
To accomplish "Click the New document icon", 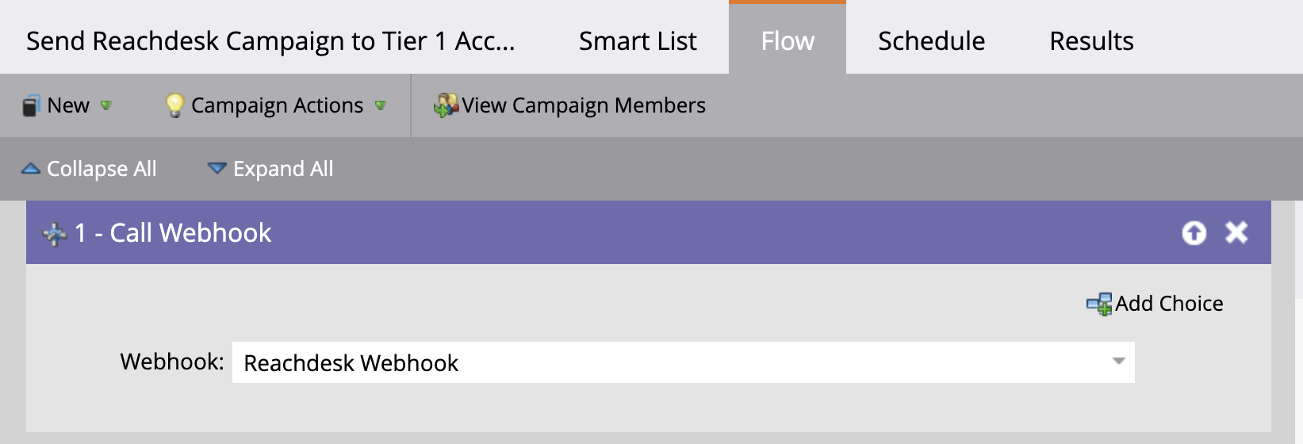I will point(30,105).
